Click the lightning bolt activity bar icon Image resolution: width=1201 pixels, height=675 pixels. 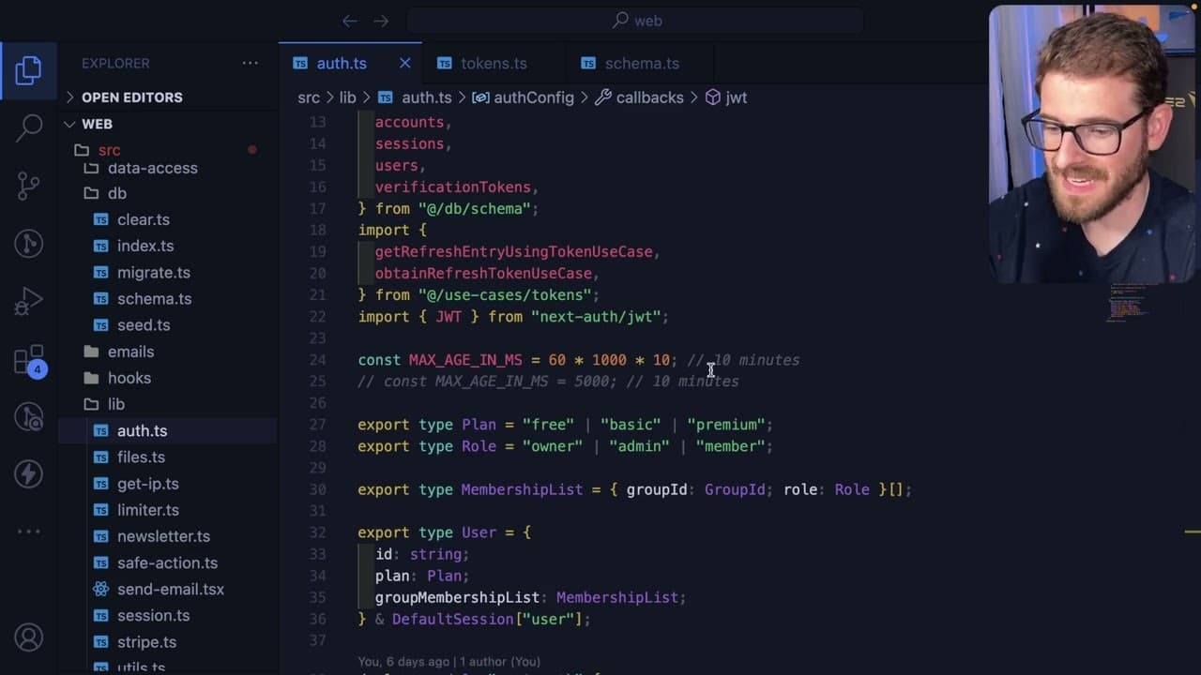(x=28, y=473)
